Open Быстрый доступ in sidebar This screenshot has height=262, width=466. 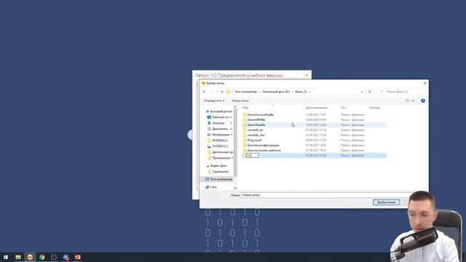219,111
